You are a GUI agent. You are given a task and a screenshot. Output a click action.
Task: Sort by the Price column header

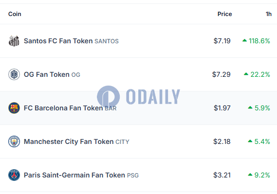pos(224,14)
